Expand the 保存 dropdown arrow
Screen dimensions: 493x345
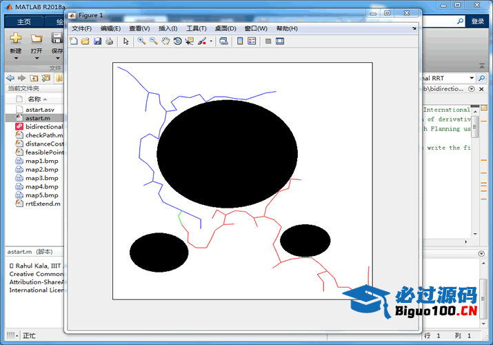point(57,58)
